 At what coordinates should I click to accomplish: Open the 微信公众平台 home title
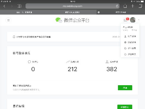click(x=77, y=20)
